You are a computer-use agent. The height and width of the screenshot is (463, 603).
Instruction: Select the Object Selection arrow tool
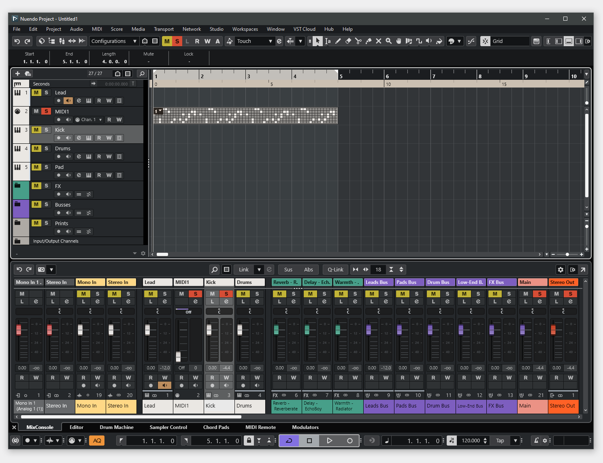318,41
